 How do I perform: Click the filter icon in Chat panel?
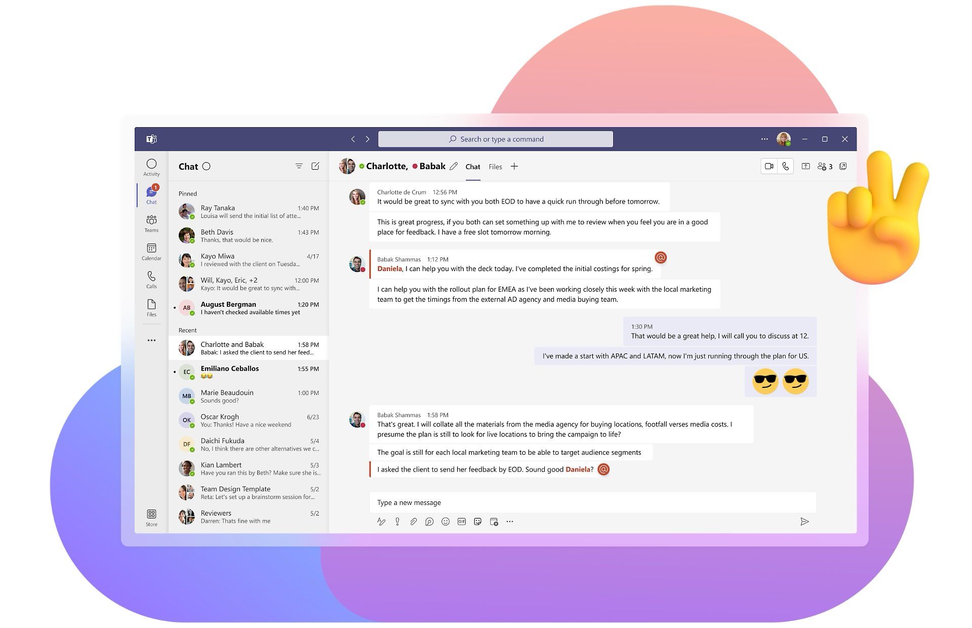[299, 165]
